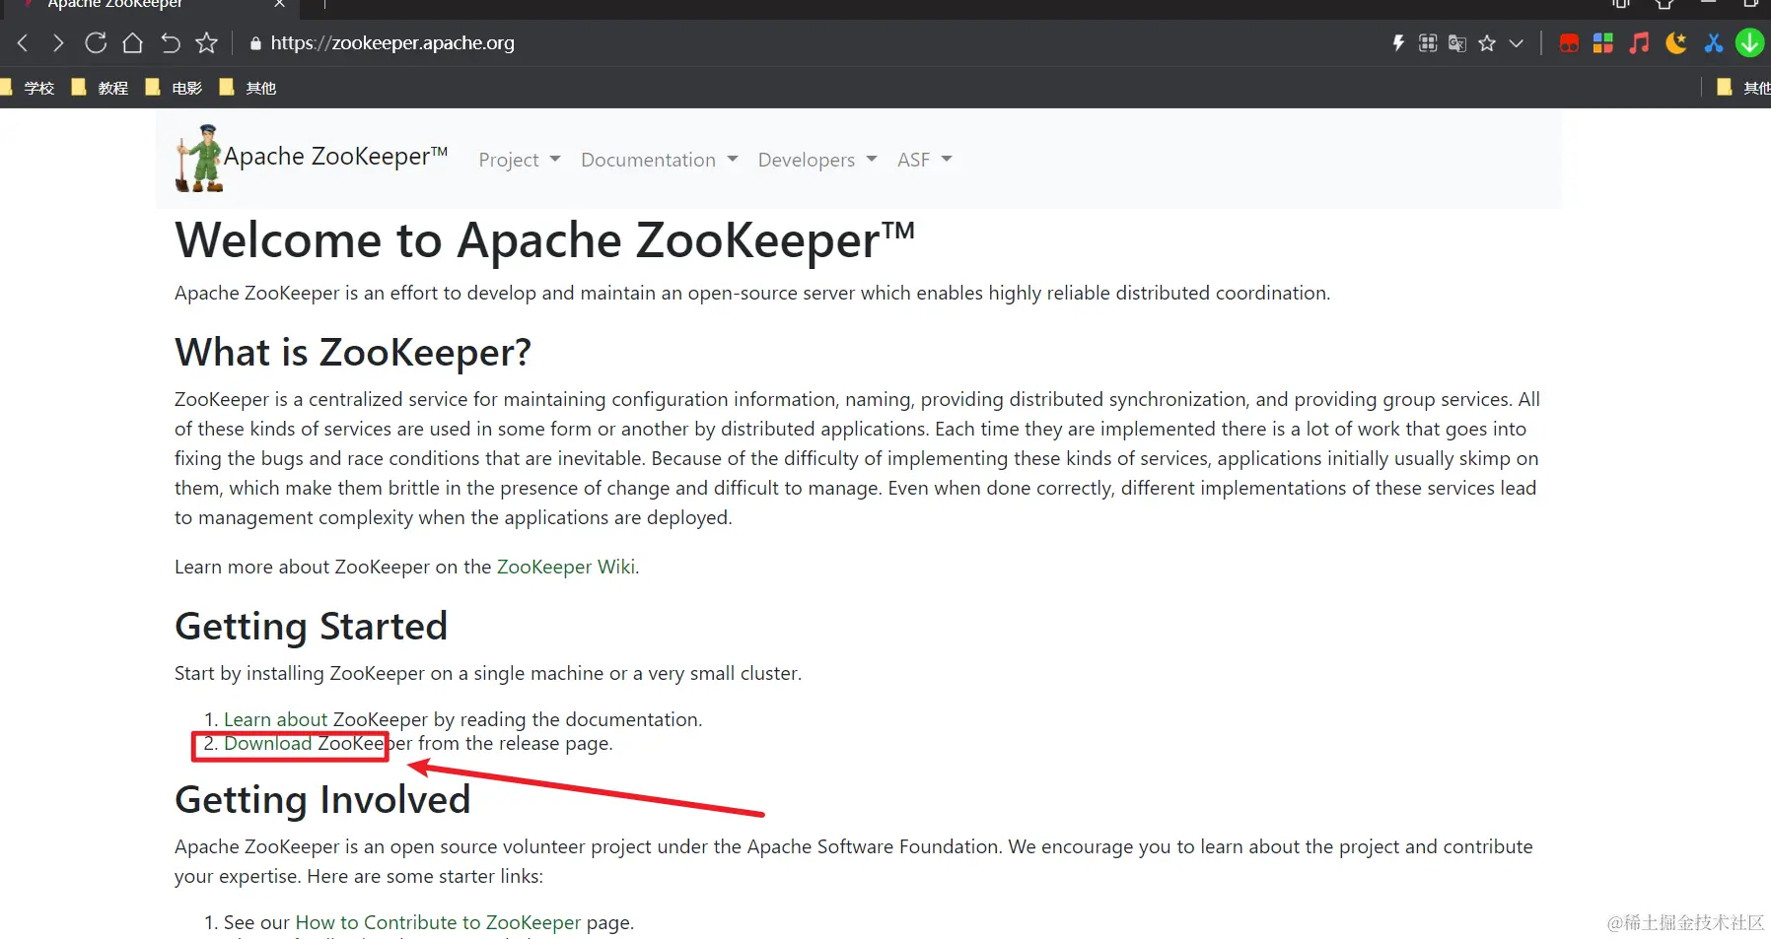This screenshot has height=939, width=1771.
Task: Expand the Project dropdown menu
Action: point(520,160)
